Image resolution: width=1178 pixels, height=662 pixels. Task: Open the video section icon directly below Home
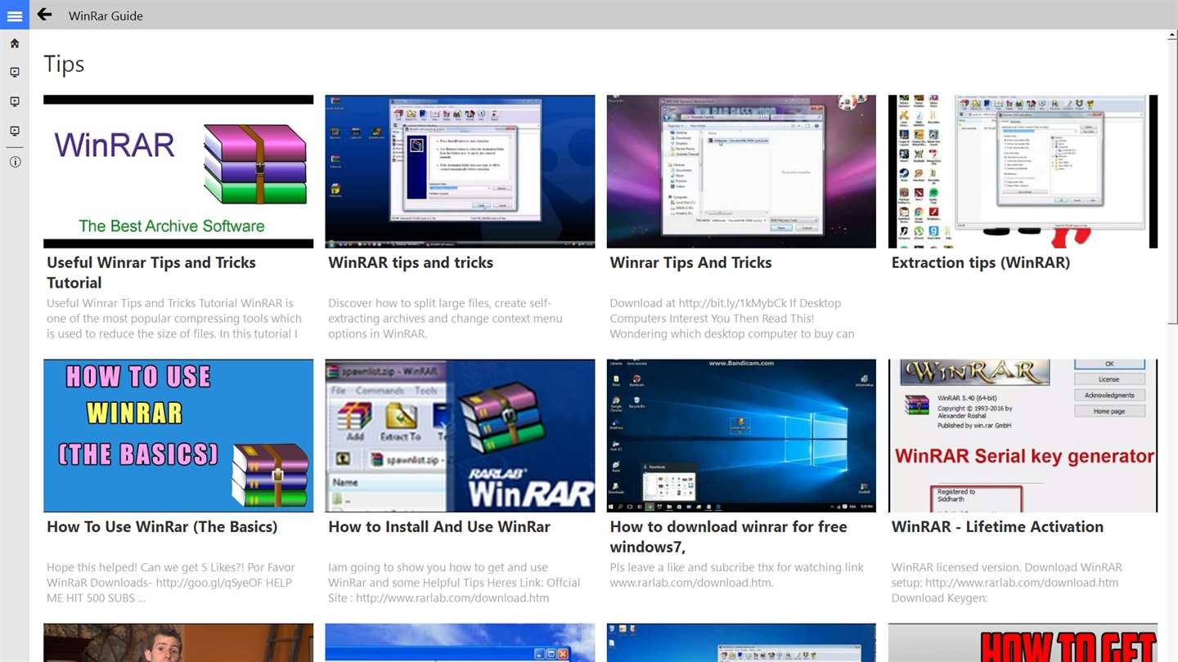15,73
